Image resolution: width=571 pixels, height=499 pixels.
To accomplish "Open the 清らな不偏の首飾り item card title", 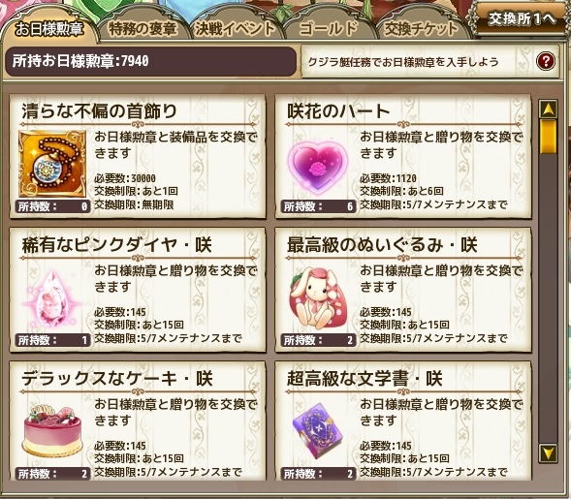I will (99, 111).
